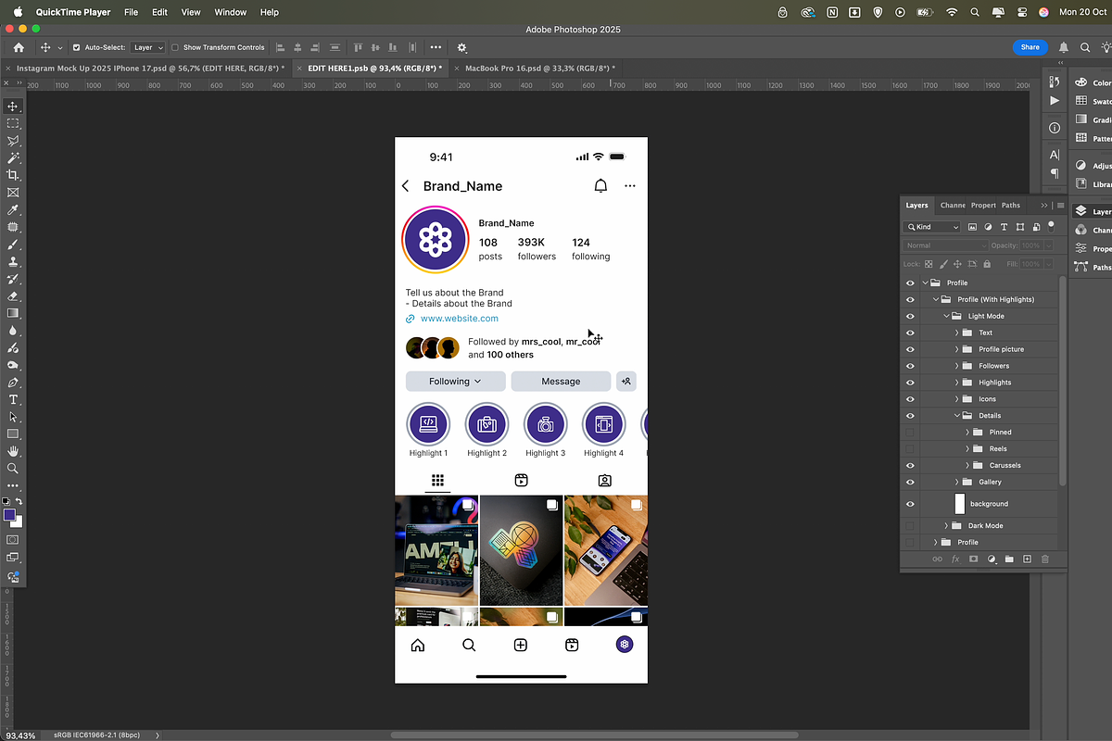
Task: Select the Zoom tool
Action: coord(13,469)
